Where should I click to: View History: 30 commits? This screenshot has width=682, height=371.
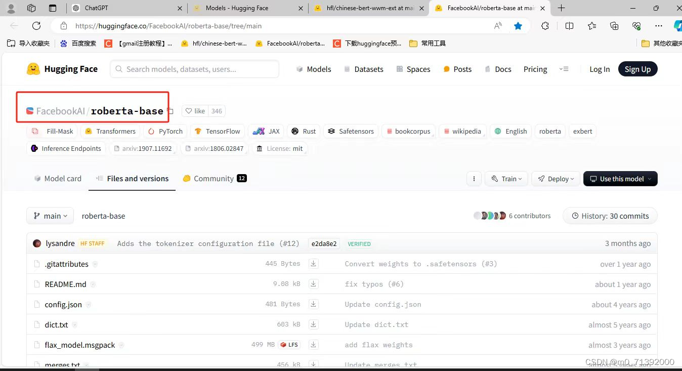pyautogui.click(x=610, y=216)
